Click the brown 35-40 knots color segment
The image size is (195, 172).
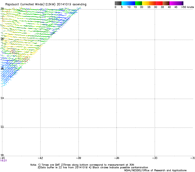[166, 3]
